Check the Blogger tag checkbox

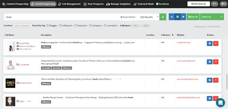pyautogui.click(x=48, y=25)
